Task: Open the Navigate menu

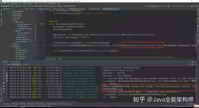Action: point(14,4)
